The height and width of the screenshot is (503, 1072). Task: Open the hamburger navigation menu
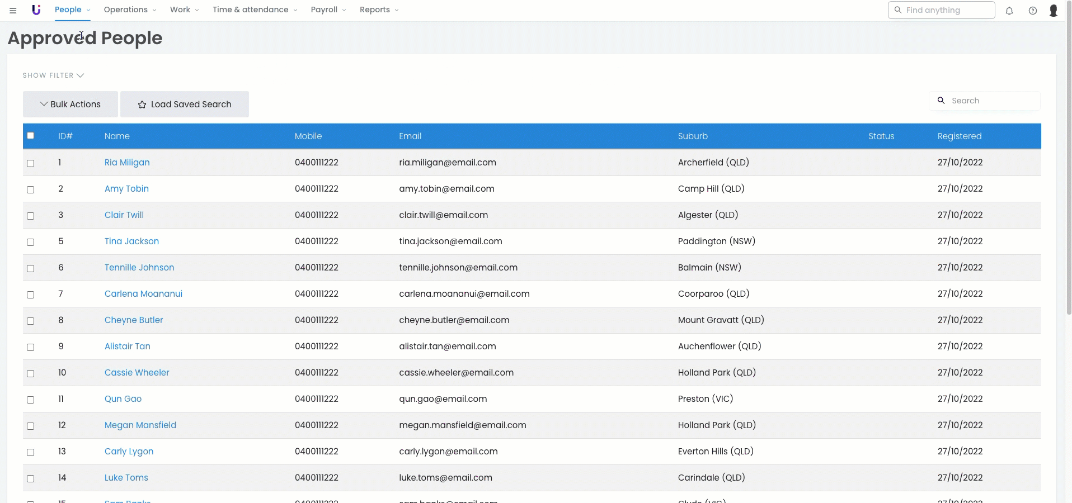pos(13,10)
